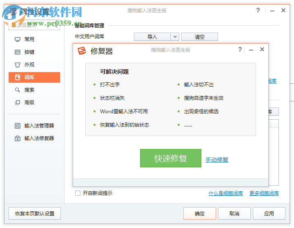Viewport: 294px width, 228px height.
Task: Click the 搜狗自造字未生效 issue text
Action: [204, 98]
